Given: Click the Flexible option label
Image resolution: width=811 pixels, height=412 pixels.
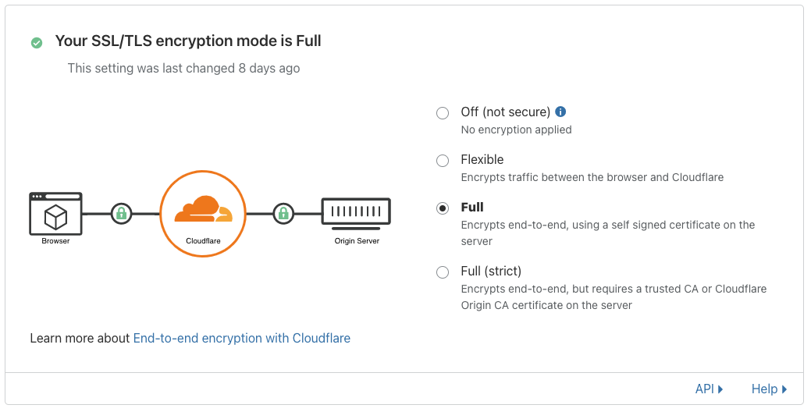Looking at the screenshot, I should [x=482, y=160].
